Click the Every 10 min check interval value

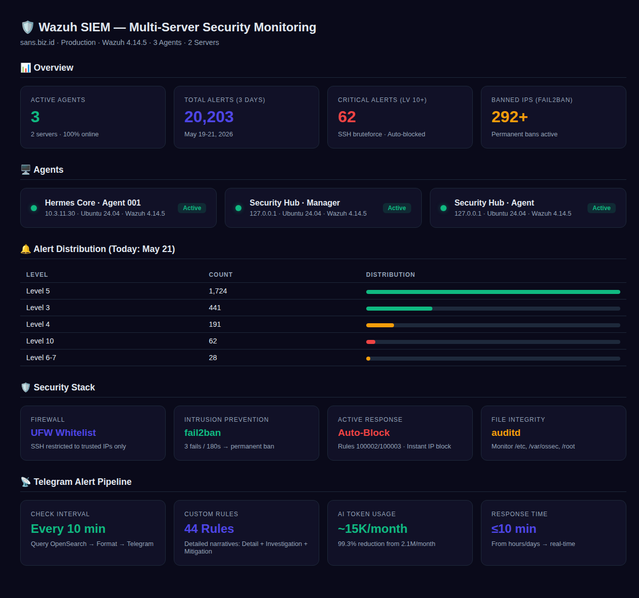[x=68, y=529]
